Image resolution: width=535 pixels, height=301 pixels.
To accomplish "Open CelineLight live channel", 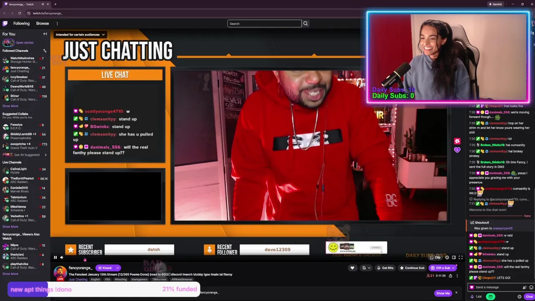I will point(24,171).
